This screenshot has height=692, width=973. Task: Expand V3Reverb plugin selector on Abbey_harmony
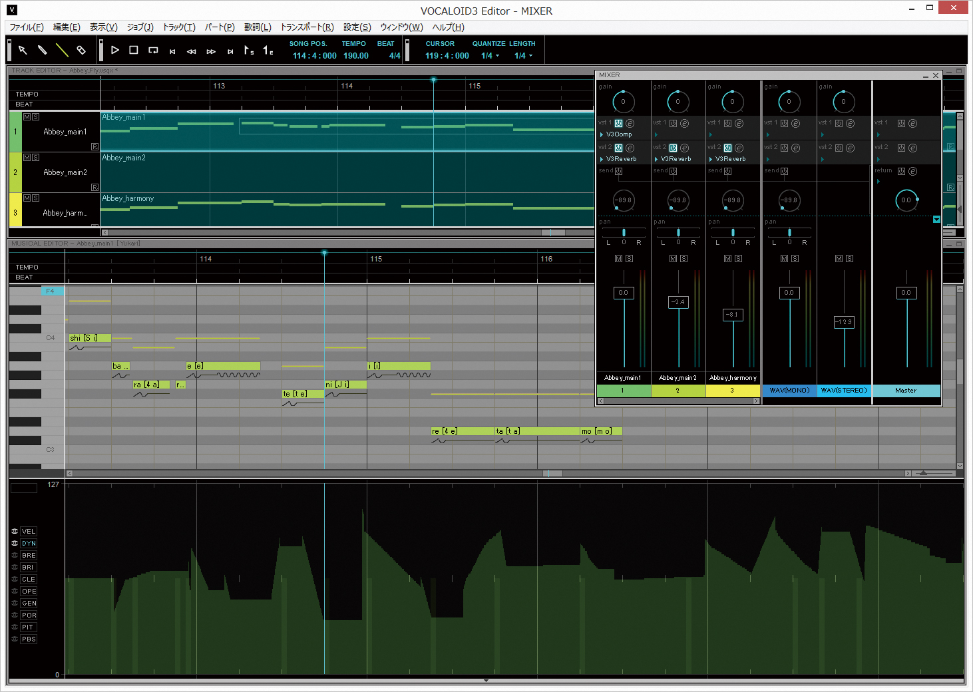711,159
